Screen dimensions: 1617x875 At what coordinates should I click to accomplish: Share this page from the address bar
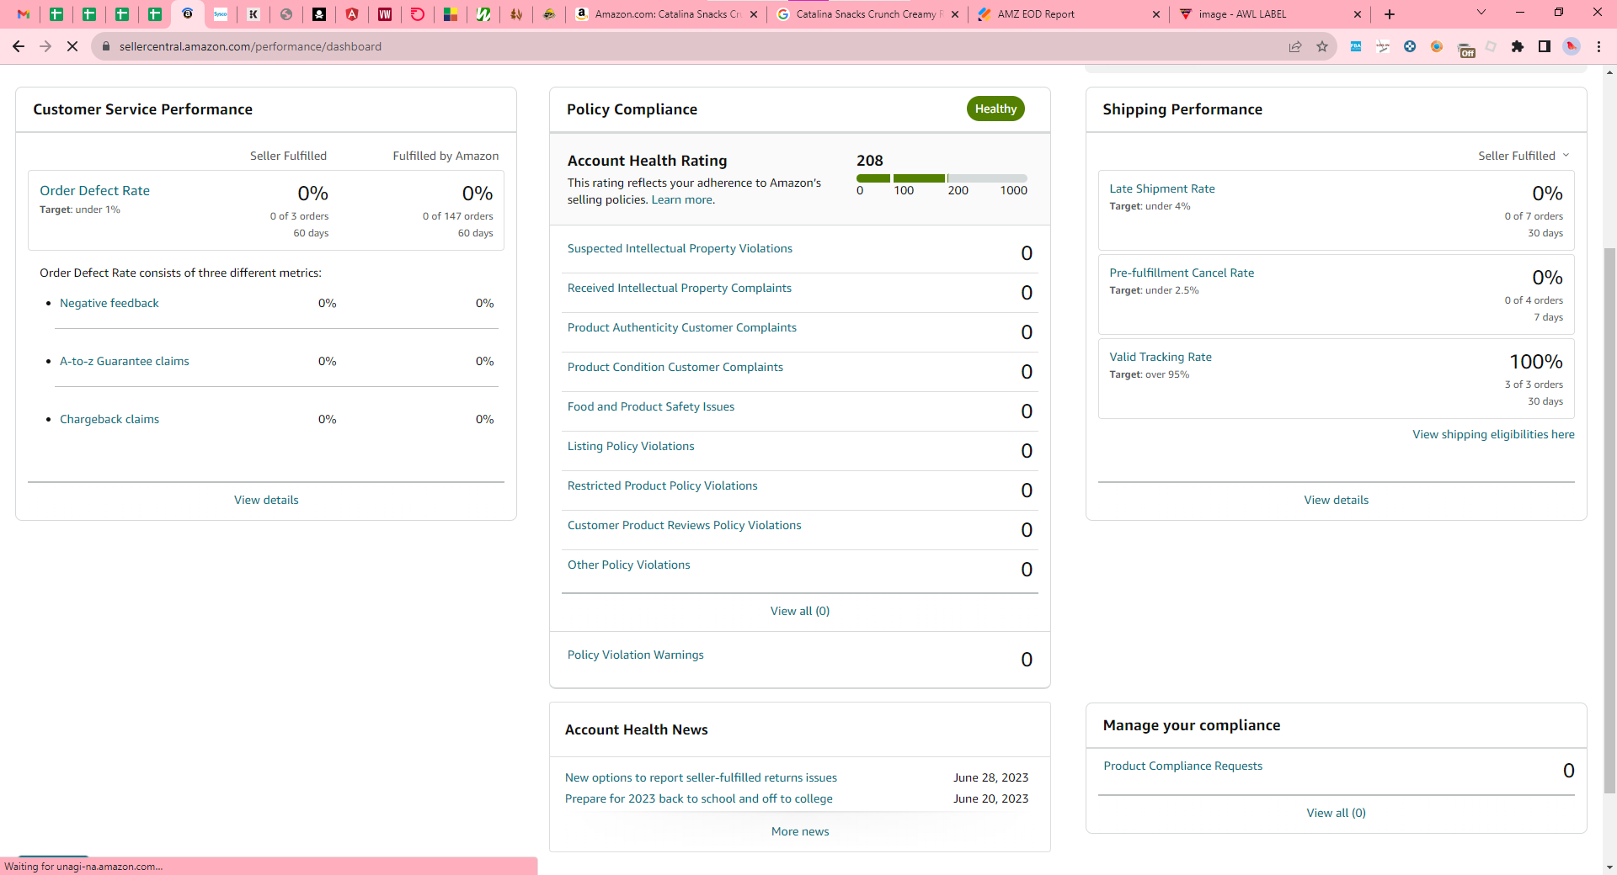(1295, 46)
